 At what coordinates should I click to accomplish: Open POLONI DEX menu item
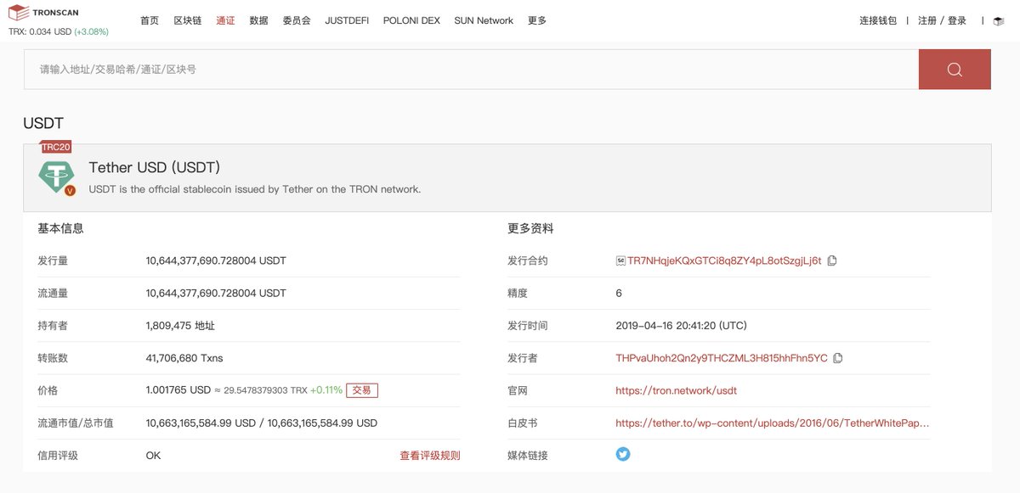[x=411, y=20]
